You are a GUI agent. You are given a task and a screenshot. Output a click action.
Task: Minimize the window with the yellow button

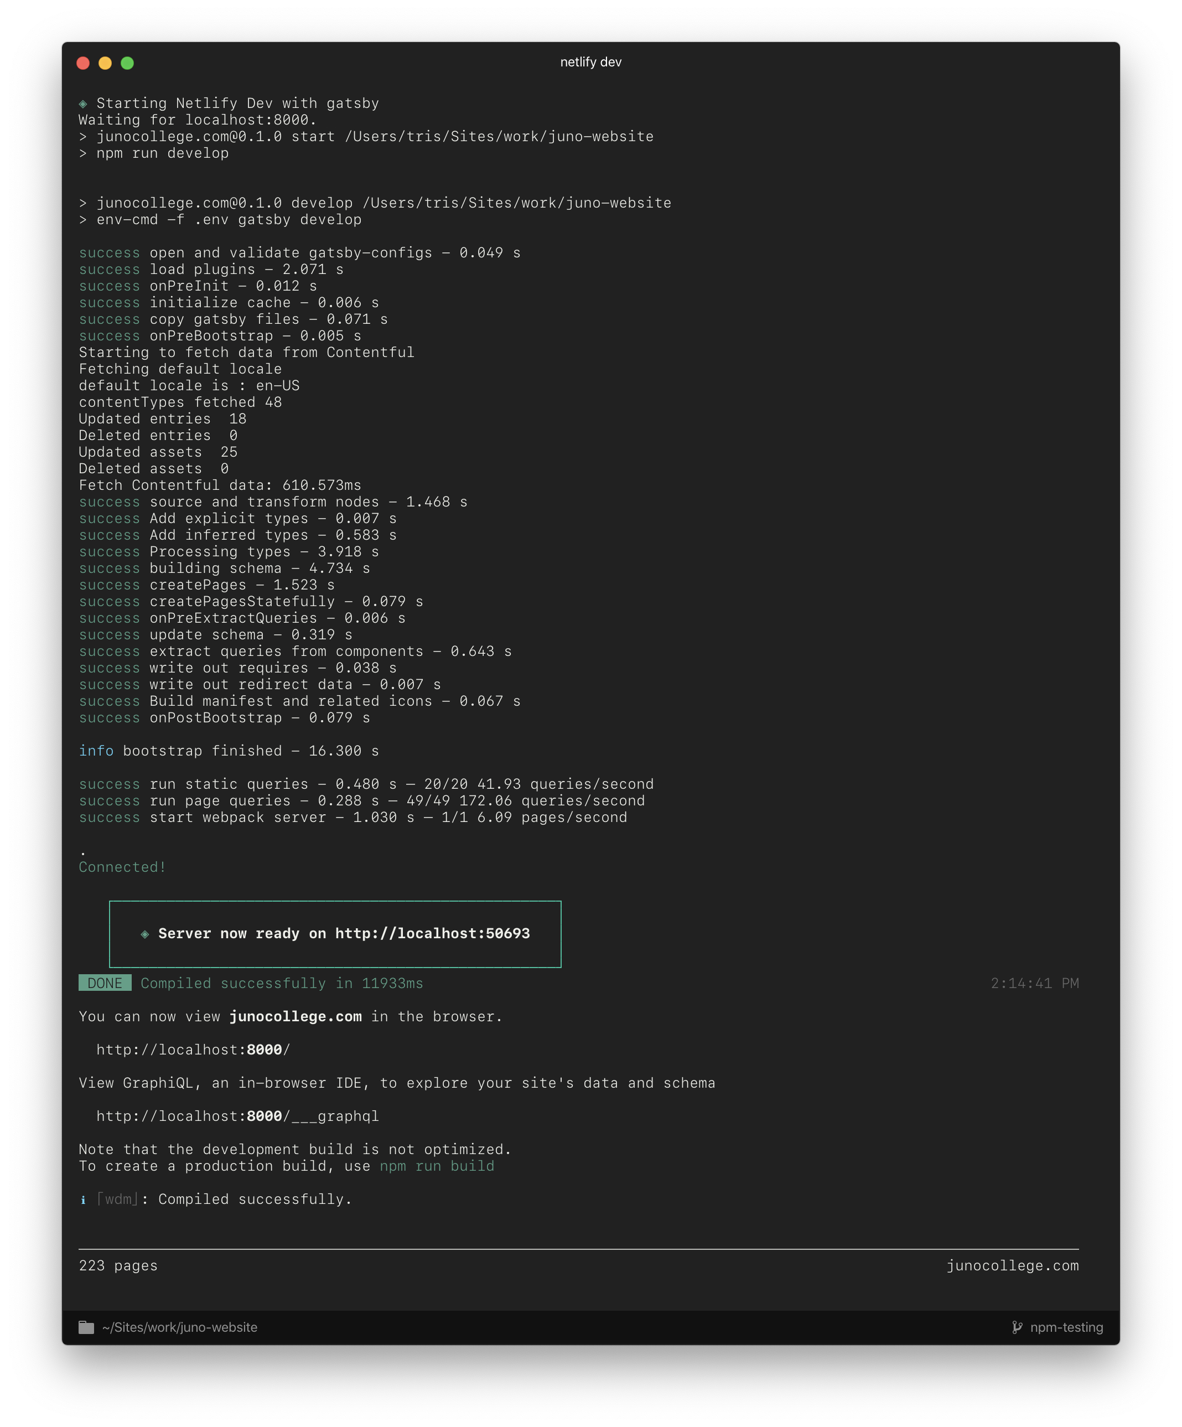coord(105,63)
